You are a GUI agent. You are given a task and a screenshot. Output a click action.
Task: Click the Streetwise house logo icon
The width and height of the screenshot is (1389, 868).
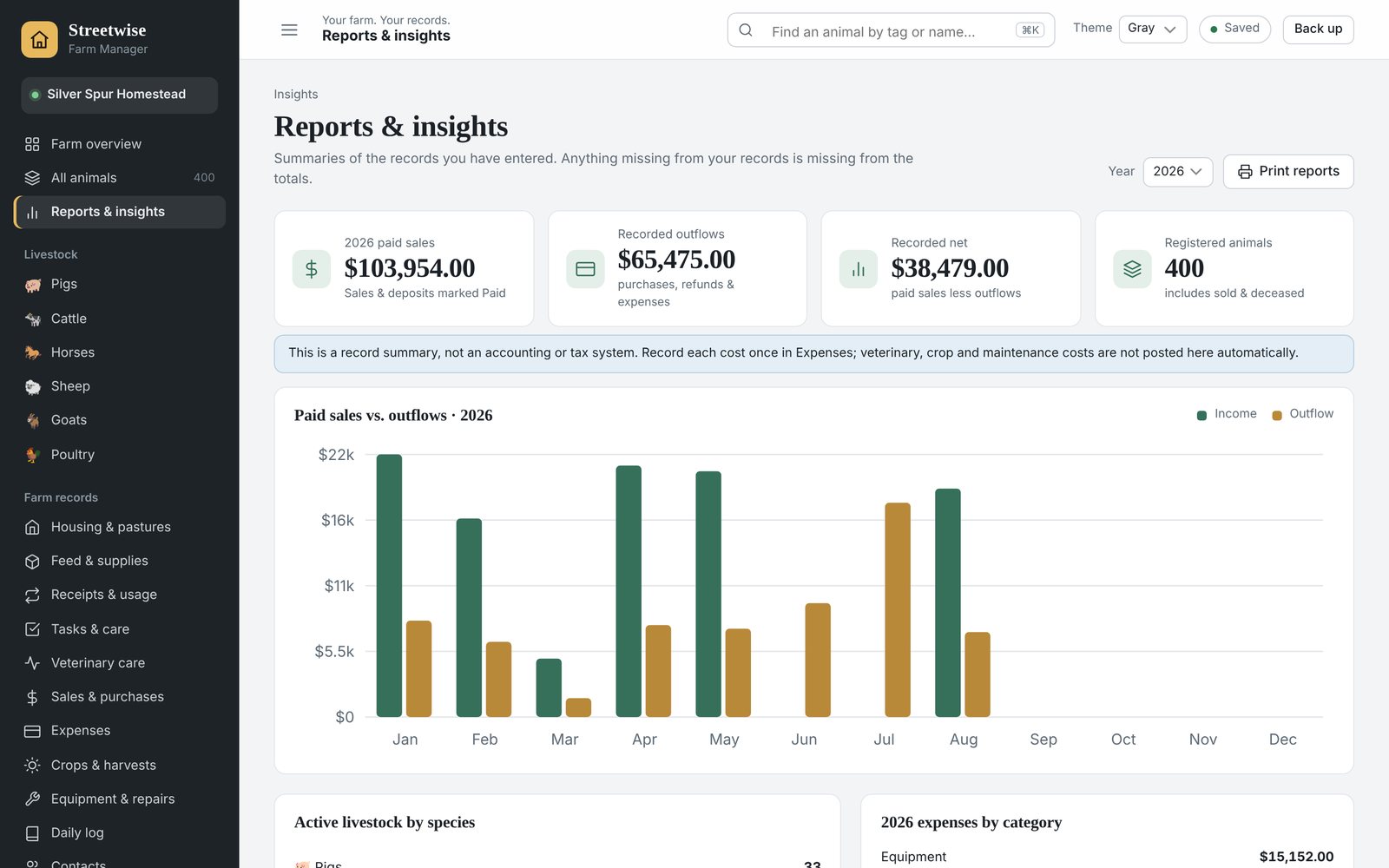[x=39, y=39]
